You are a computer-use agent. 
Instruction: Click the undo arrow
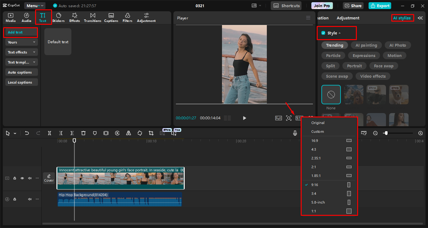tap(27, 133)
